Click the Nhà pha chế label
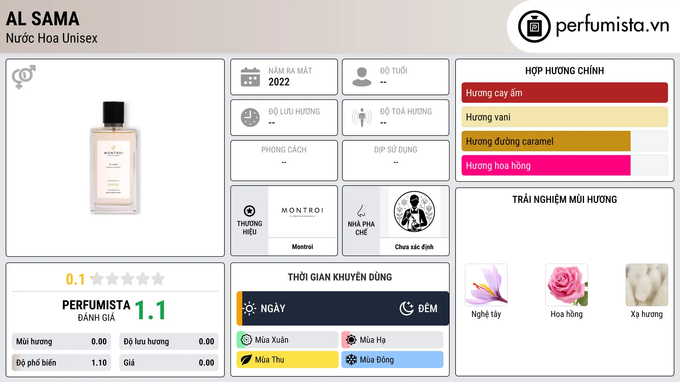The image size is (680, 382). [361, 228]
